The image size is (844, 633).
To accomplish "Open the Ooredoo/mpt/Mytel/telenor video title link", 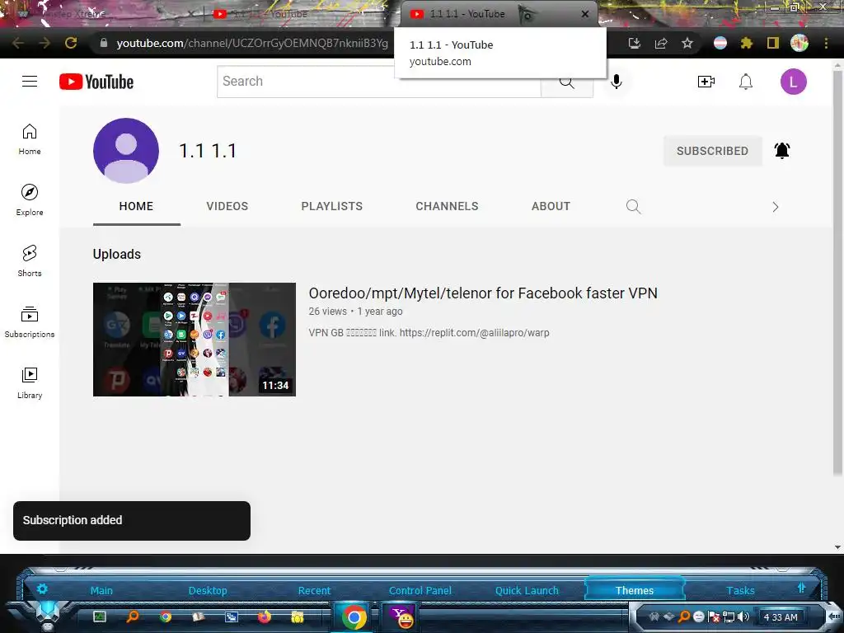I will (x=483, y=293).
